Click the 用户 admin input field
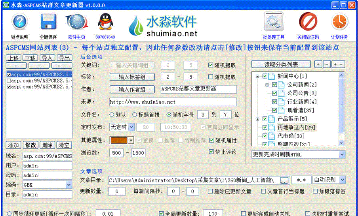The width and height of the screenshot is (358, 216). coord(47,165)
